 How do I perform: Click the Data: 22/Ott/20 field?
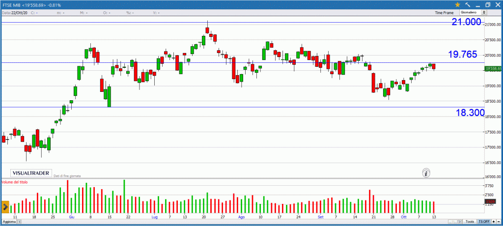(x=15, y=13)
